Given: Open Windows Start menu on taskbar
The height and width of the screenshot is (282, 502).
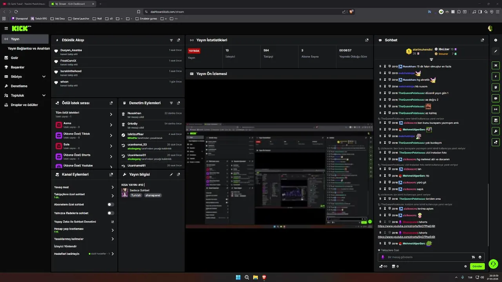Looking at the screenshot, I should pos(238,277).
